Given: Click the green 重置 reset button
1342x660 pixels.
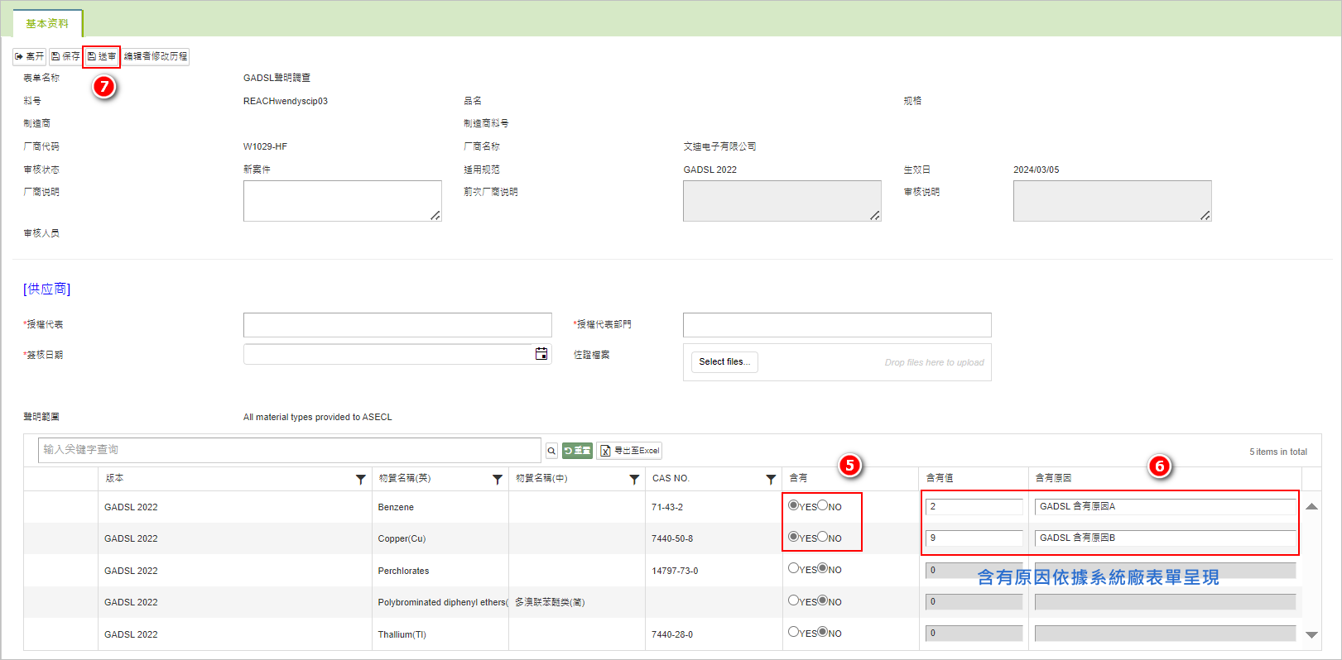Looking at the screenshot, I should (577, 451).
